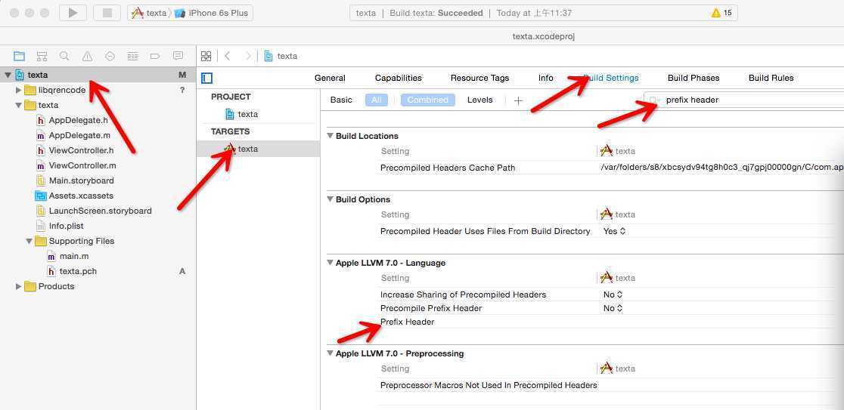Switch to the Resource Tags tab

tap(479, 78)
